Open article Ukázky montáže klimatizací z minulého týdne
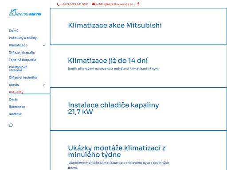Viewport: 227px width, 170px height. pyautogui.click(x=117, y=151)
